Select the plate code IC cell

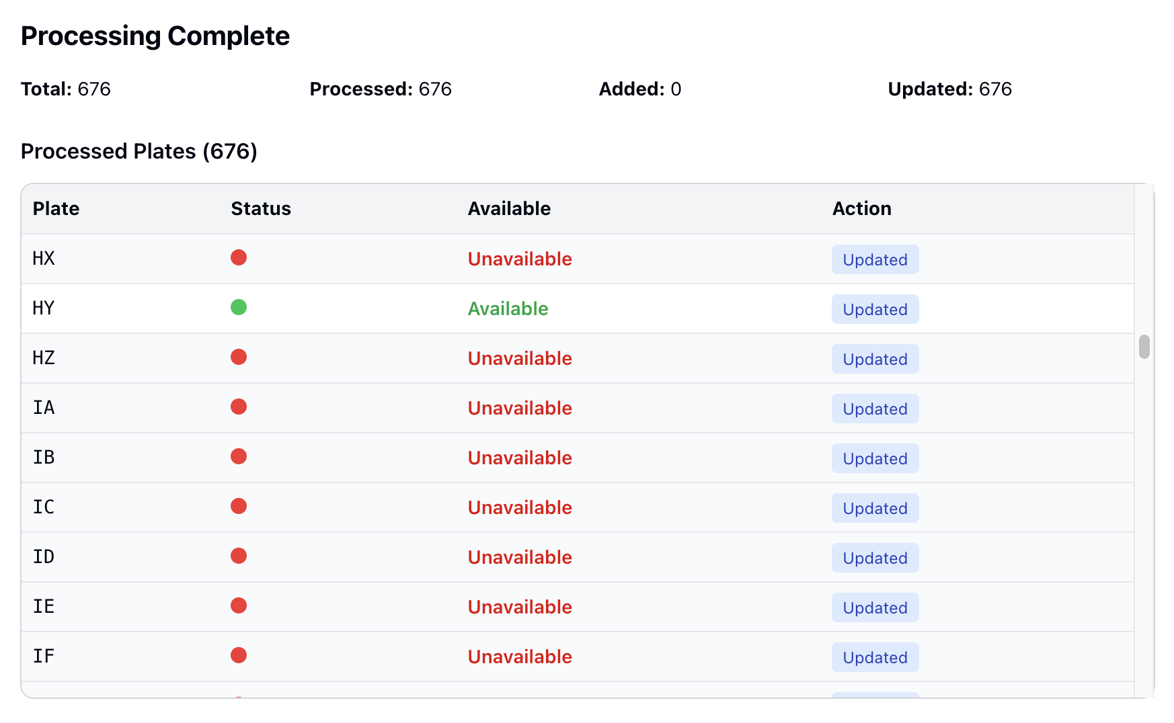(x=44, y=507)
